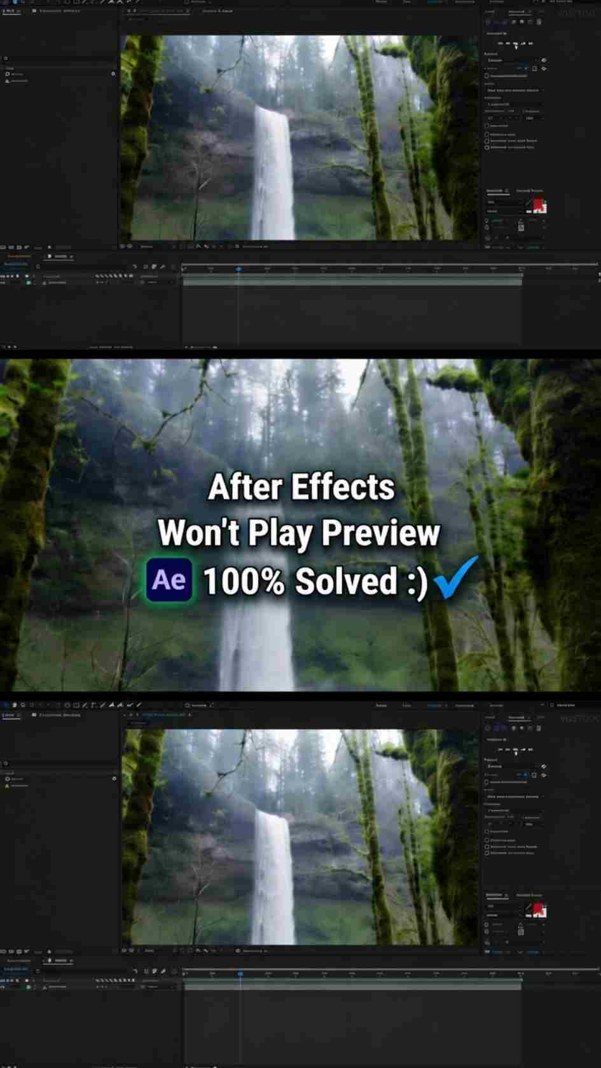Switch to Effect Controls tab in upper window
The image size is (601, 1068).
60,11
